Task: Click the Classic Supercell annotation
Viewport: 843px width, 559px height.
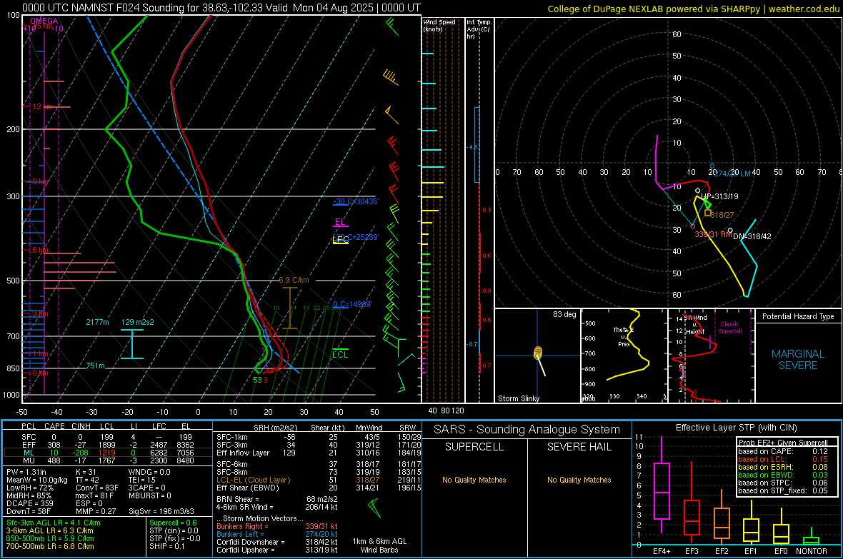Action: 729,328
